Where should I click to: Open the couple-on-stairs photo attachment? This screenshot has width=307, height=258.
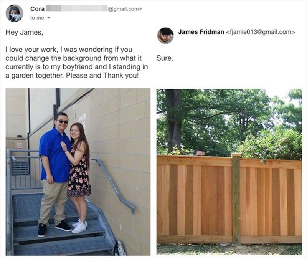tap(78, 172)
